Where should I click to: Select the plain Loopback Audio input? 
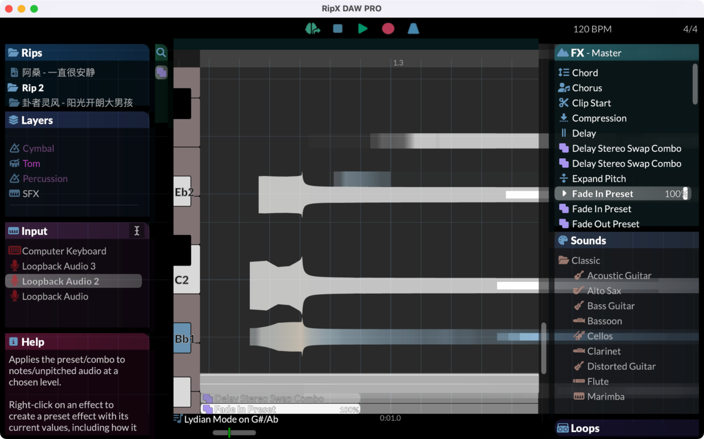click(49, 297)
